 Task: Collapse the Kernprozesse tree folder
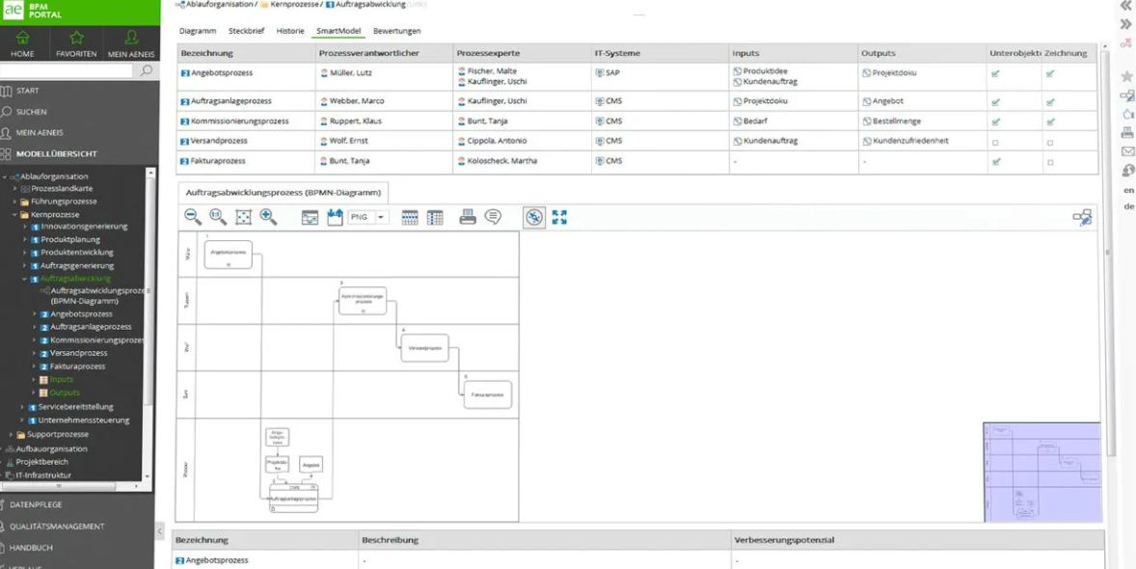coord(14,214)
